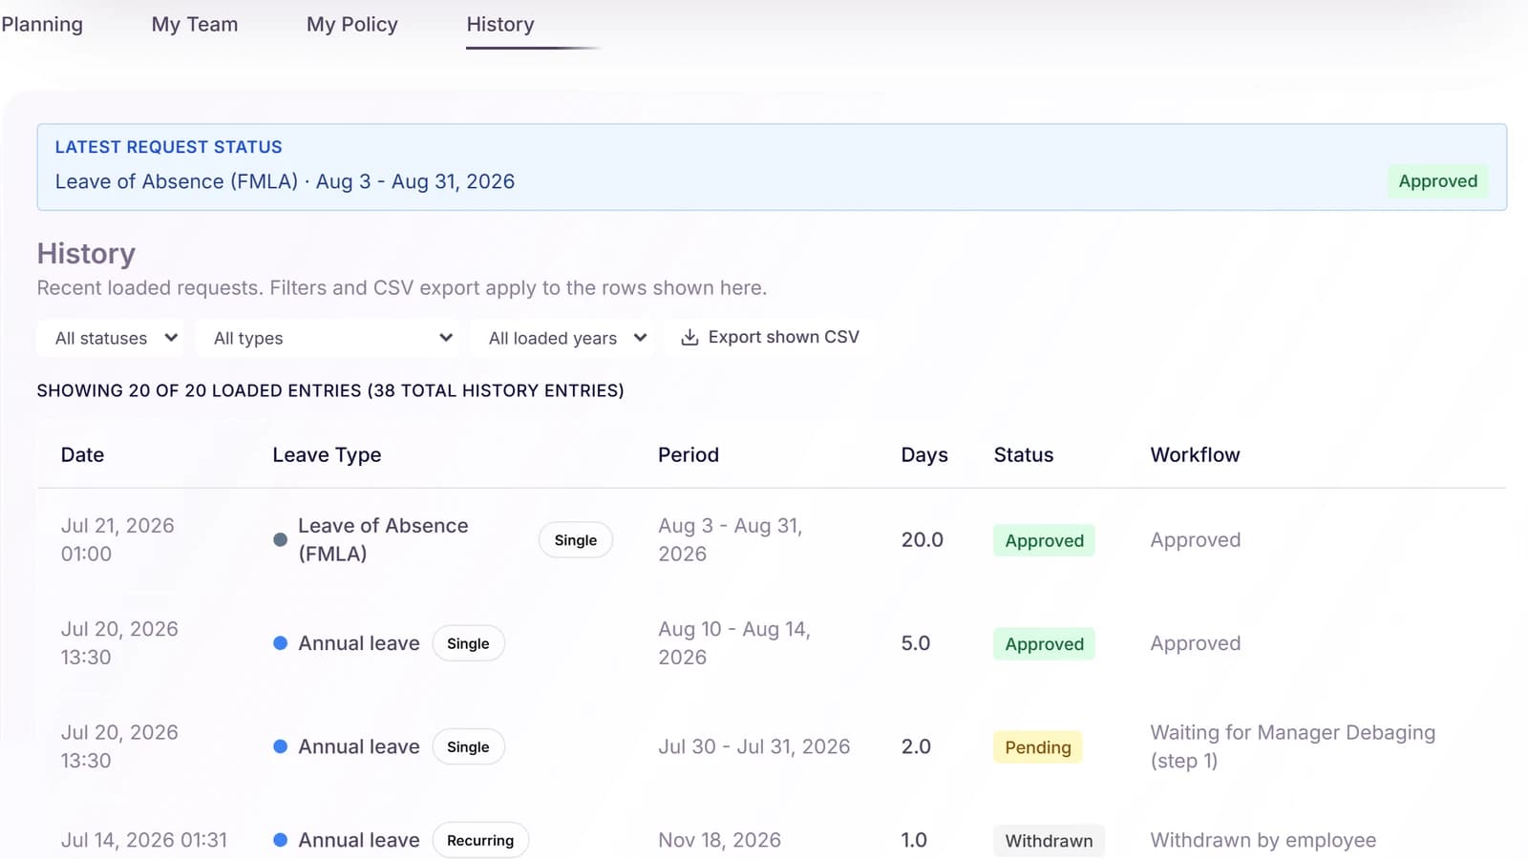Click Export shown CSV button
Viewport: 1528px width, 859px height.
pyautogui.click(x=770, y=337)
